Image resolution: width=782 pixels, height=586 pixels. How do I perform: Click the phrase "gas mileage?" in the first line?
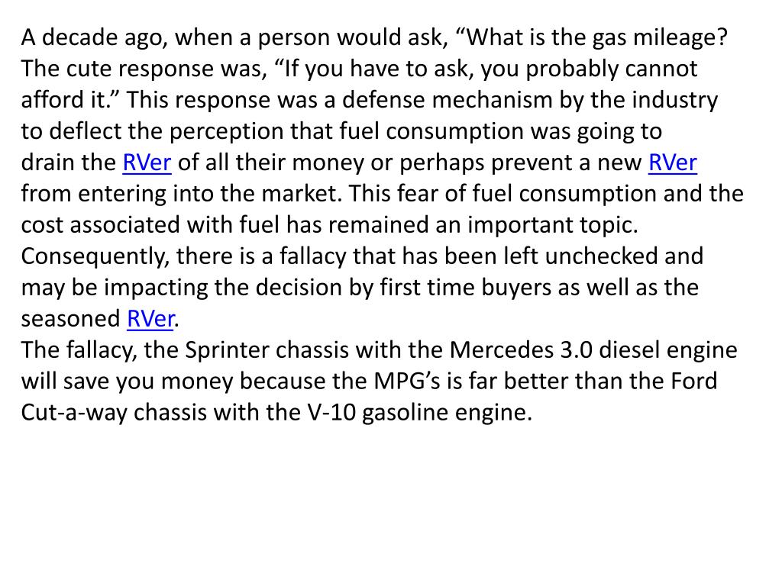click(x=660, y=38)
